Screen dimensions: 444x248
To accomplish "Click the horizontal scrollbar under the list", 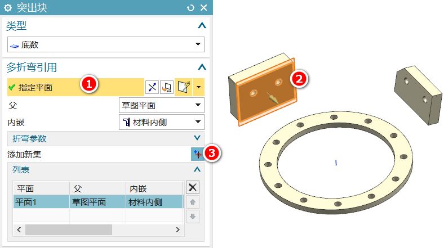I will (68, 230).
